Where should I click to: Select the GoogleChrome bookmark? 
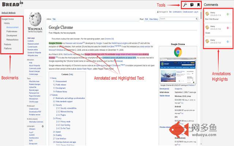8,19
